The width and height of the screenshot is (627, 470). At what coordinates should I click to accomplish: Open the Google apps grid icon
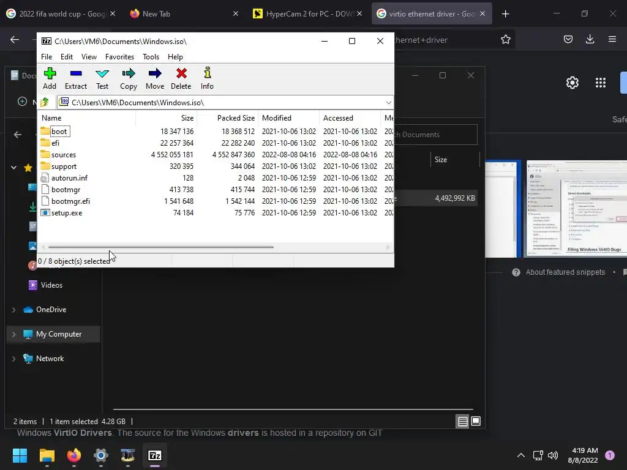[601, 83]
